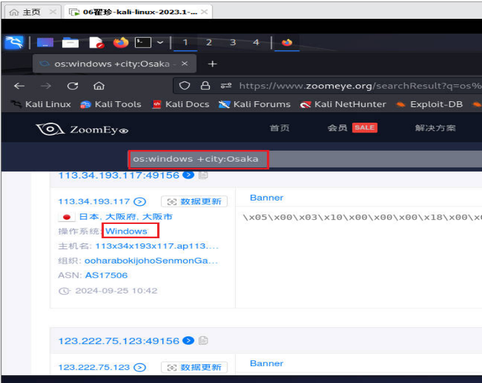
Task: Click the AS17506 ASN link
Action: coord(107,275)
